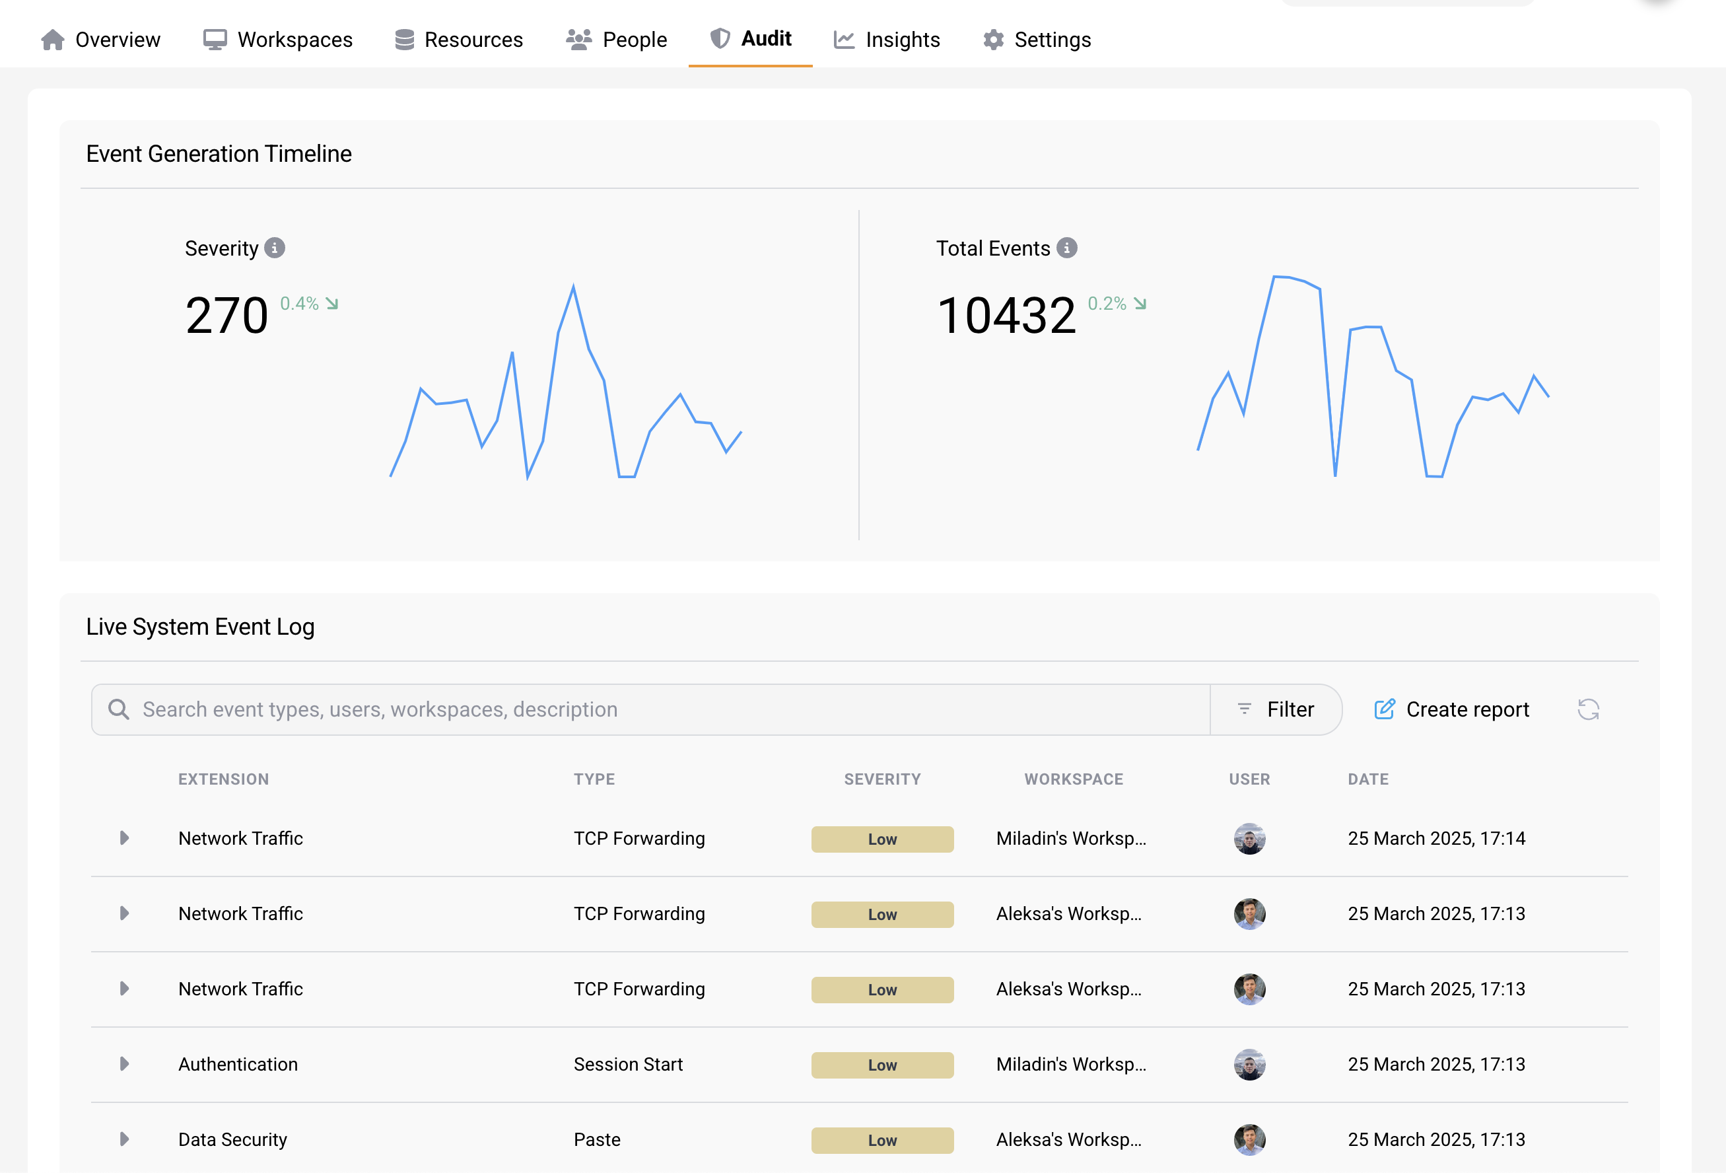Expand the Data Security Paste row
The image size is (1726, 1173).
(x=124, y=1139)
